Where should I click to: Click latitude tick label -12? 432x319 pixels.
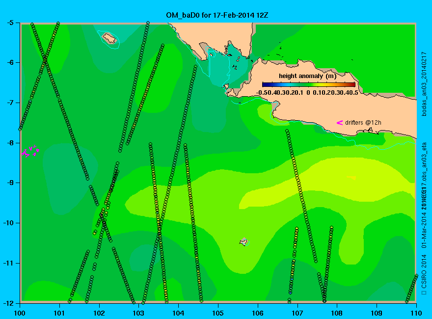coord(8,303)
